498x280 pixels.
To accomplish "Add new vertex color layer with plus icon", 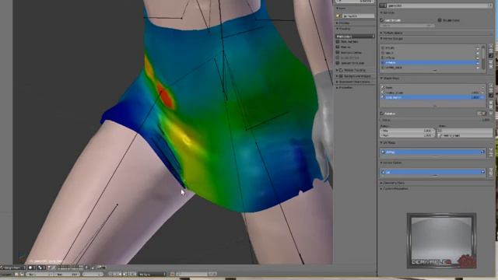I will point(491,170).
